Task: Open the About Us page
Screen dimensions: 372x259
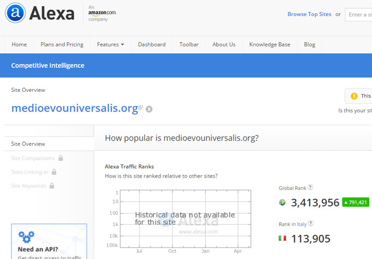Action: pyautogui.click(x=224, y=45)
